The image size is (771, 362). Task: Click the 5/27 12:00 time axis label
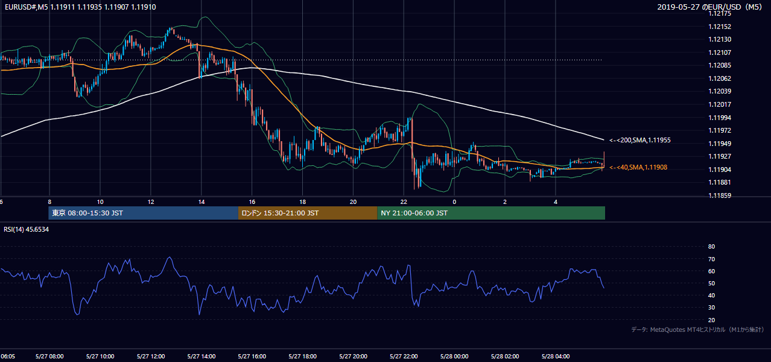click(151, 357)
